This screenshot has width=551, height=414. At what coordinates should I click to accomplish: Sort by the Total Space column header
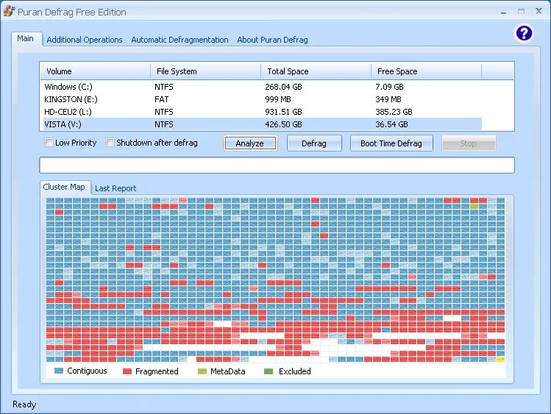point(316,71)
